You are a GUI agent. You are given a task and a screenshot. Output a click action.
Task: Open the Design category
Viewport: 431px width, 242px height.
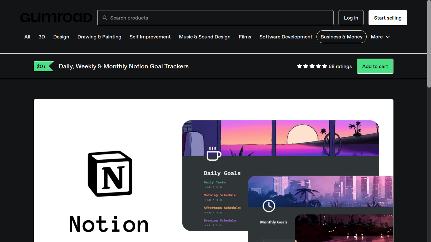[61, 37]
